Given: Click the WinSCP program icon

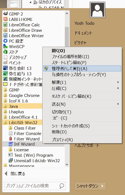Looking at the screenshot, I should click(x=5, y=46).
